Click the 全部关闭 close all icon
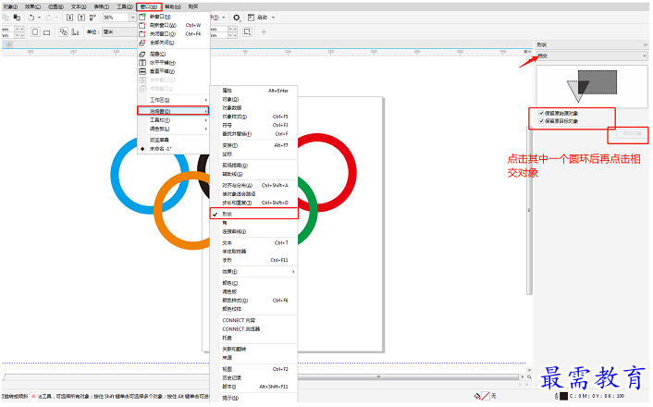This screenshot has width=653, height=407. [142, 43]
